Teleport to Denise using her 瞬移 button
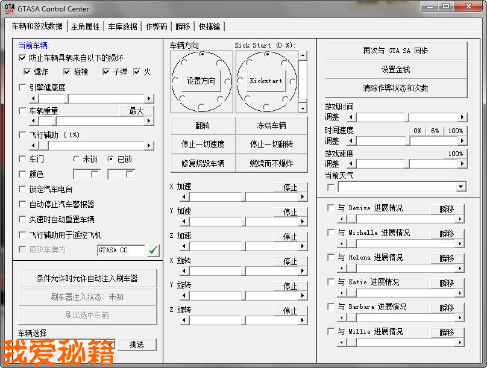 click(x=448, y=208)
